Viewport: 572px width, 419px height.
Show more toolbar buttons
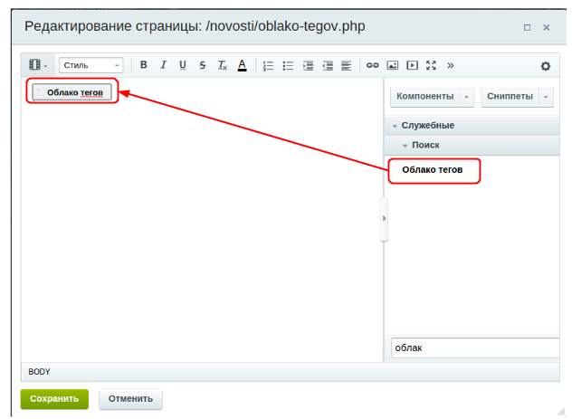(x=450, y=65)
